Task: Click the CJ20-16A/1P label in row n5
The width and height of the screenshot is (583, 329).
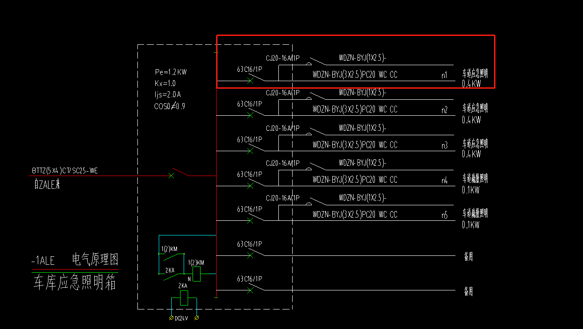Action: (x=283, y=198)
